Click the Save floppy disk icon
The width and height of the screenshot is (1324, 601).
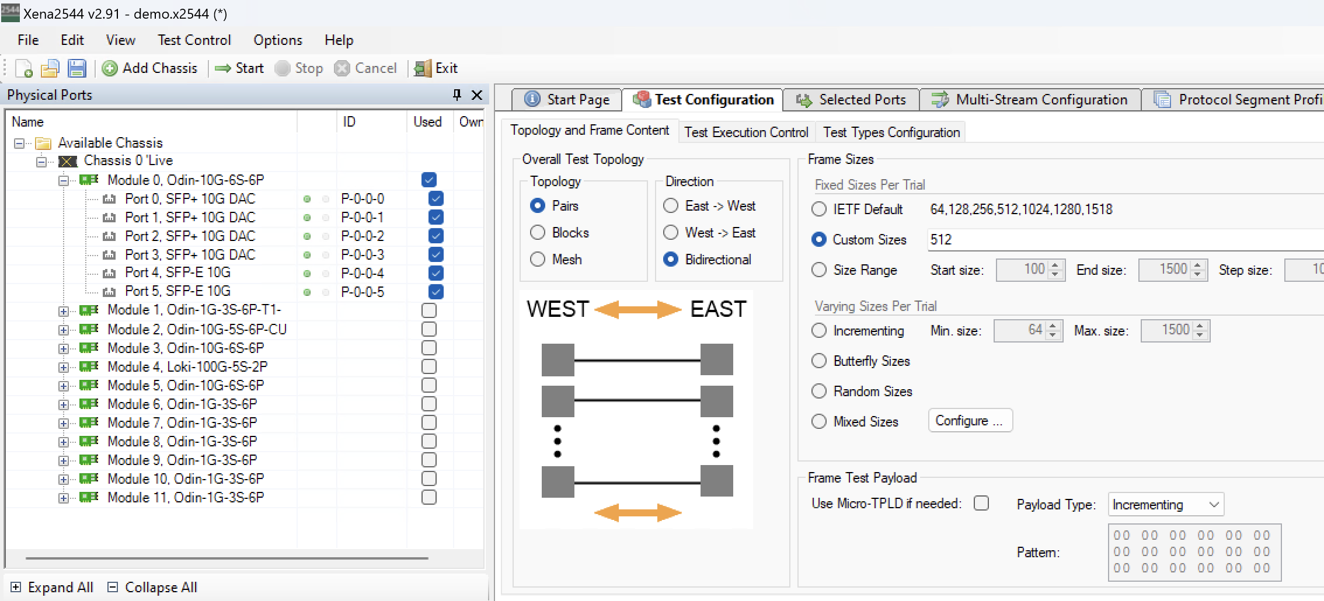point(77,68)
